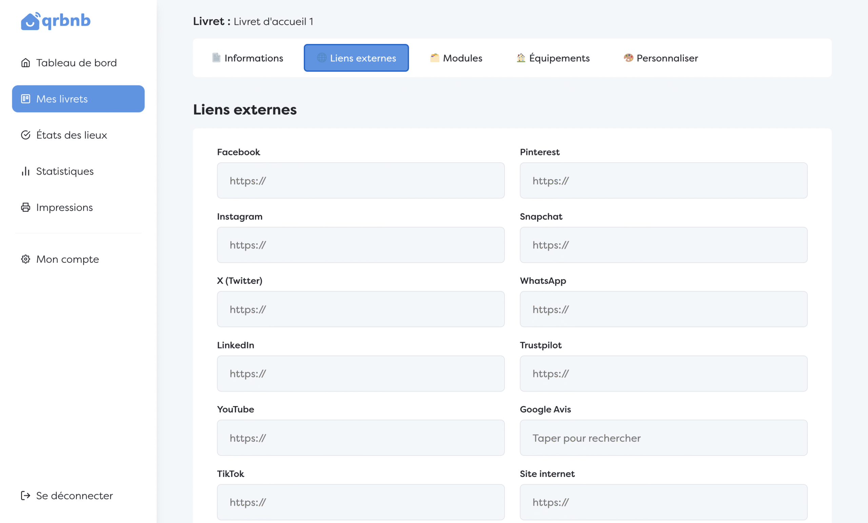868x523 pixels.
Task: Click the Impressions printer icon
Action: point(25,207)
